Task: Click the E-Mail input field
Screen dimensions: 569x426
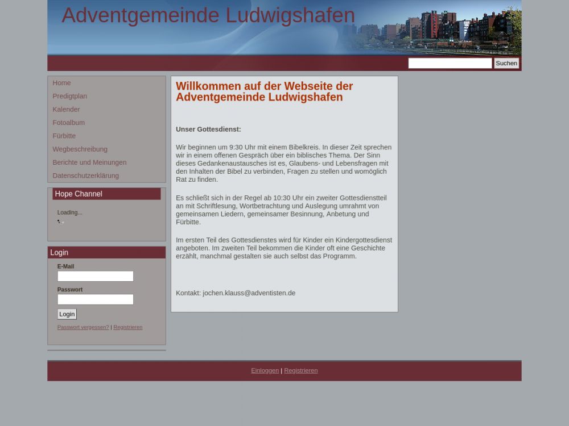Action: [95, 276]
